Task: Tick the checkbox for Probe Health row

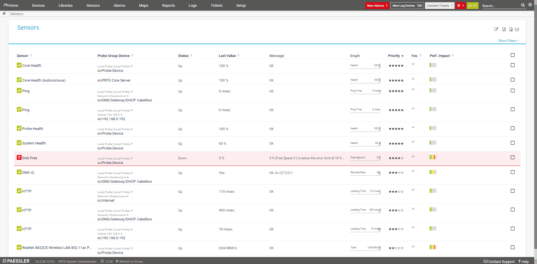Action: pyautogui.click(x=512, y=128)
